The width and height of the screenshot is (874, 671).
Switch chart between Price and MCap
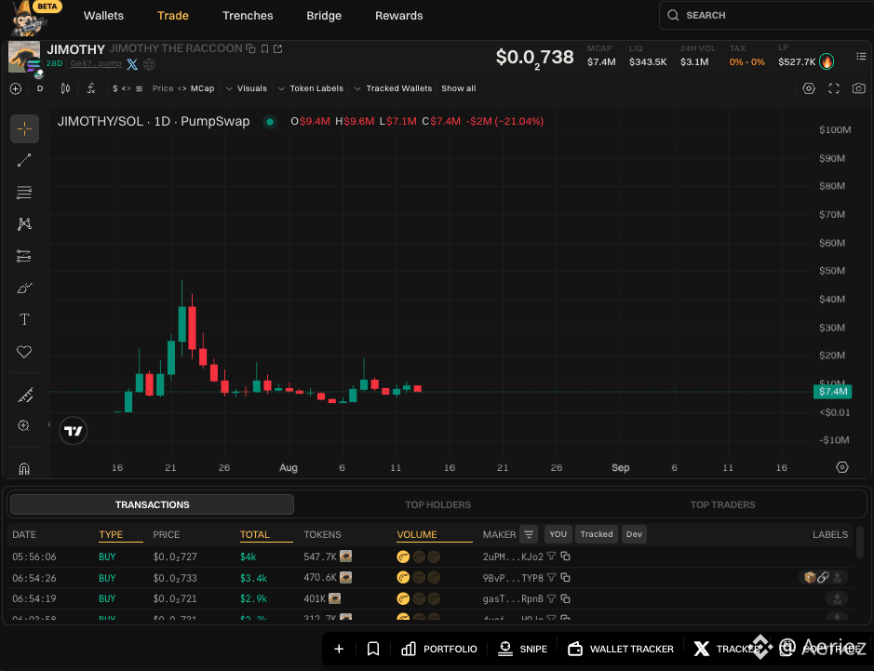coord(182,88)
